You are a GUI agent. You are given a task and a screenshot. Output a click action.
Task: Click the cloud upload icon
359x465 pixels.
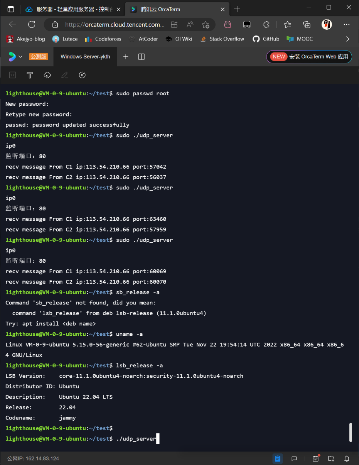coord(47,75)
